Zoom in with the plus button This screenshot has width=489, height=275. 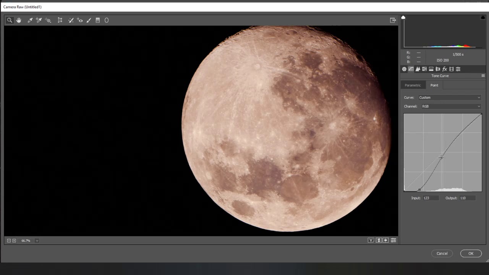click(x=14, y=241)
